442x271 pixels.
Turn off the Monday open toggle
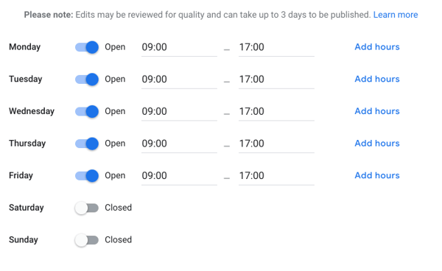87,47
